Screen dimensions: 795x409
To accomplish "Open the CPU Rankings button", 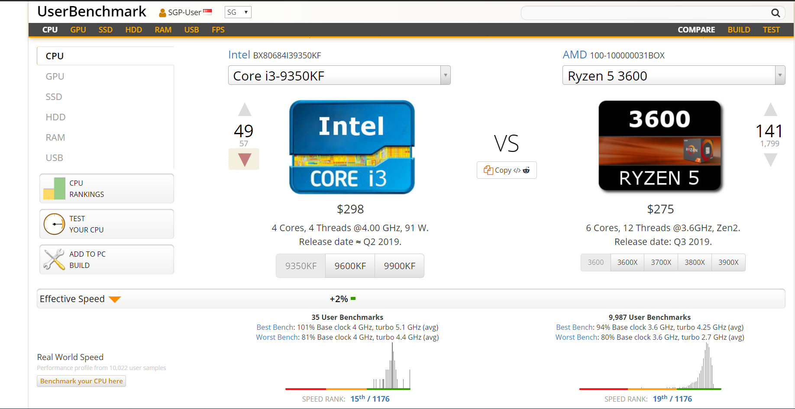I will pyautogui.click(x=107, y=189).
